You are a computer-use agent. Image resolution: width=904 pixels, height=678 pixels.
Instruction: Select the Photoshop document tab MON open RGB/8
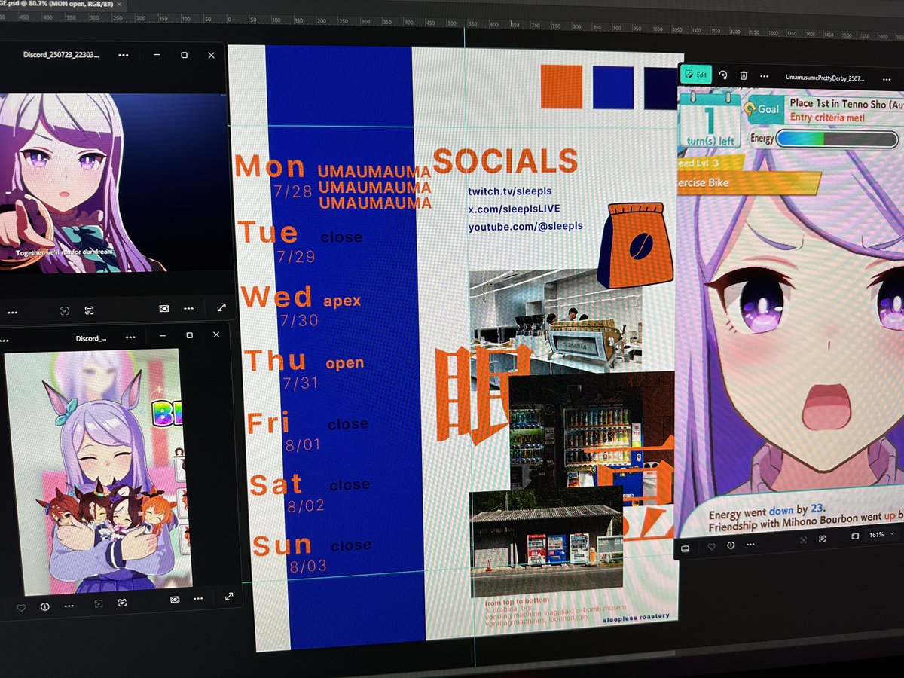(x=63, y=4)
